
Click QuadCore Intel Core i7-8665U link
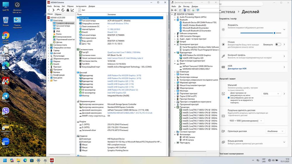[x=124, y=52]
